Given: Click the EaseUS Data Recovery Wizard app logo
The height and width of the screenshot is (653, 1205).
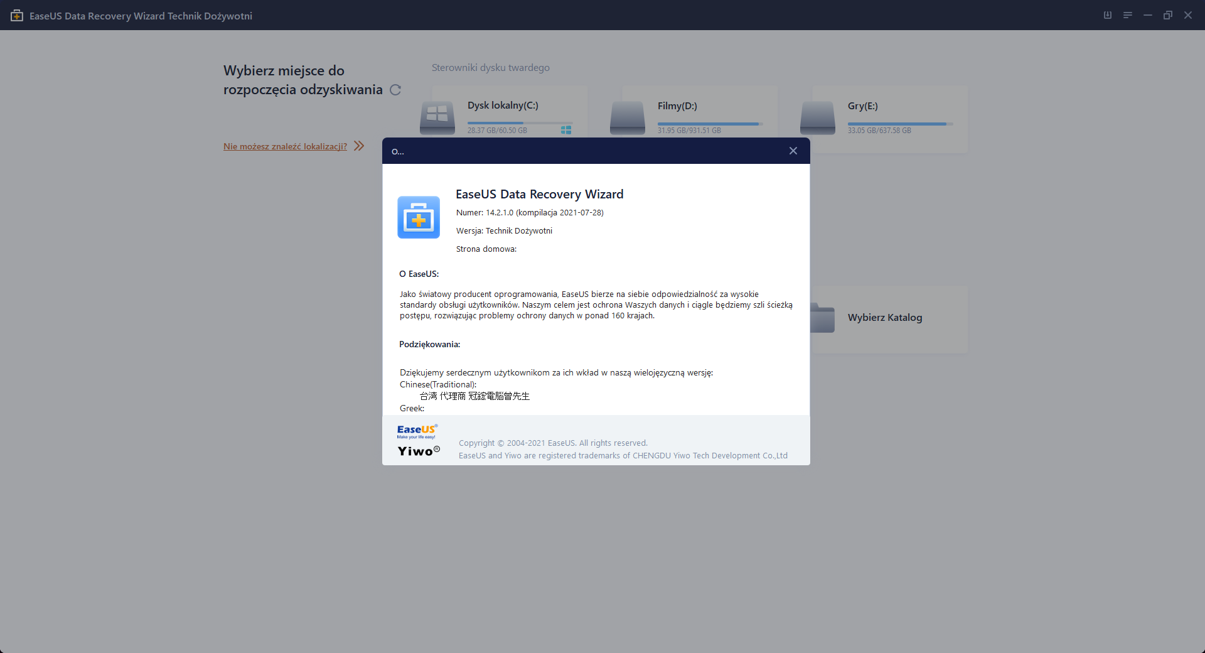Looking at the screenshot, I should click(x=419, y=217).
